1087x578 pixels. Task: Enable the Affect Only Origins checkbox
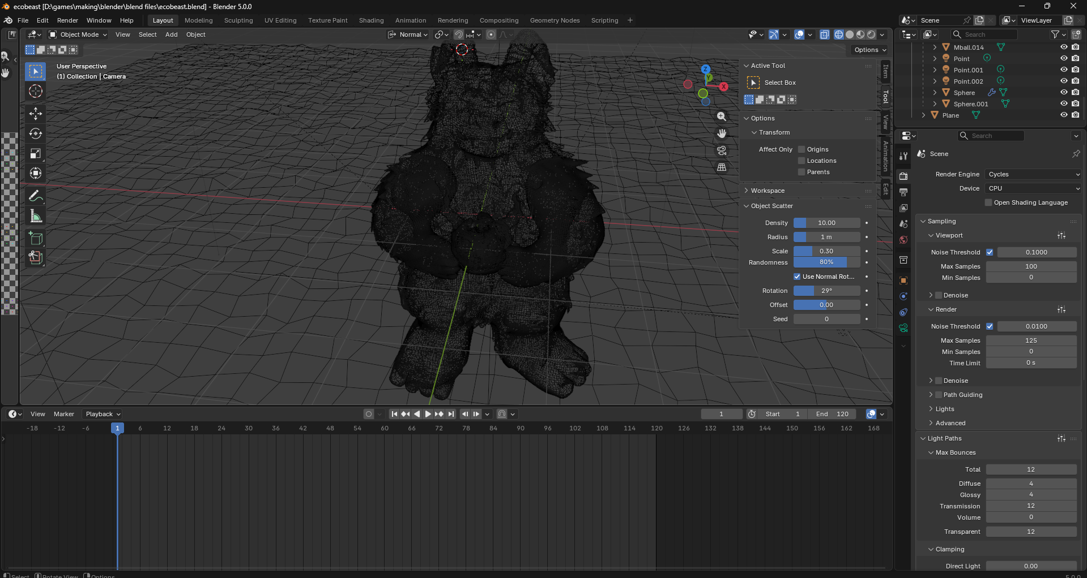pyautogui.click(x=802, y=149)
